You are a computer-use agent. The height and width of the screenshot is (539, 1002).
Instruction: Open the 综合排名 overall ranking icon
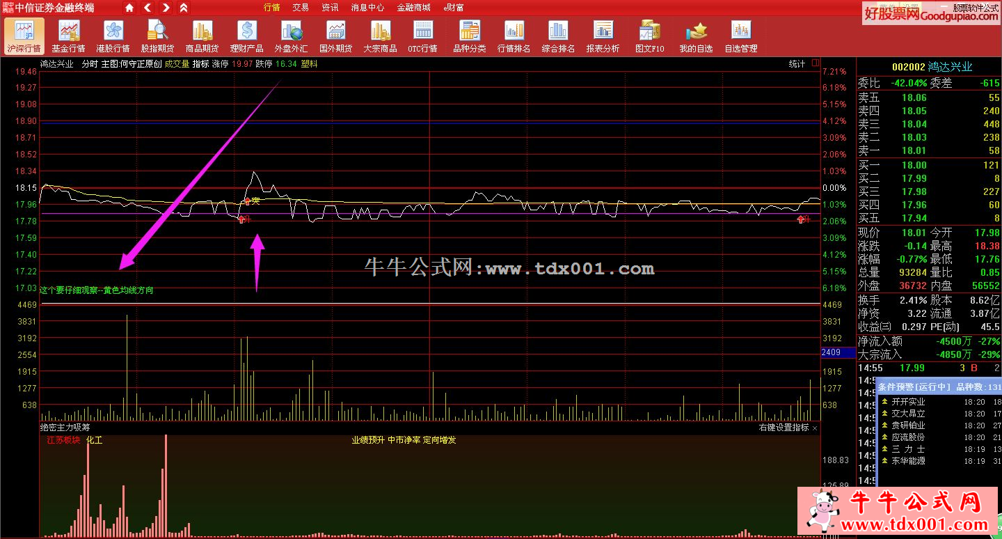click(559, 36)
